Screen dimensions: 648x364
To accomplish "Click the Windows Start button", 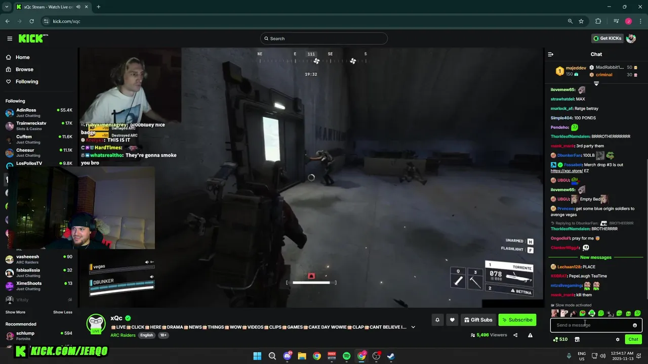I will tap(257, 356).
